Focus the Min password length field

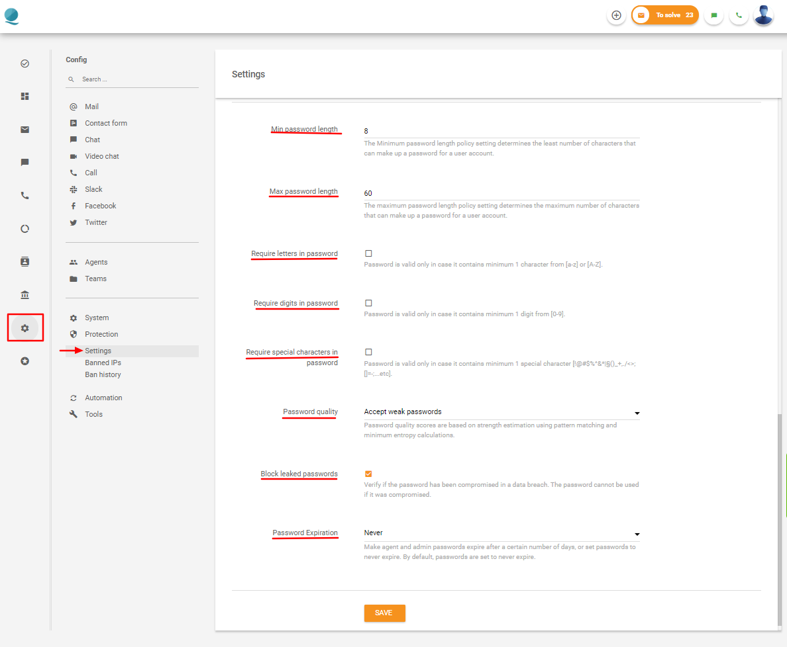(501, 131)
